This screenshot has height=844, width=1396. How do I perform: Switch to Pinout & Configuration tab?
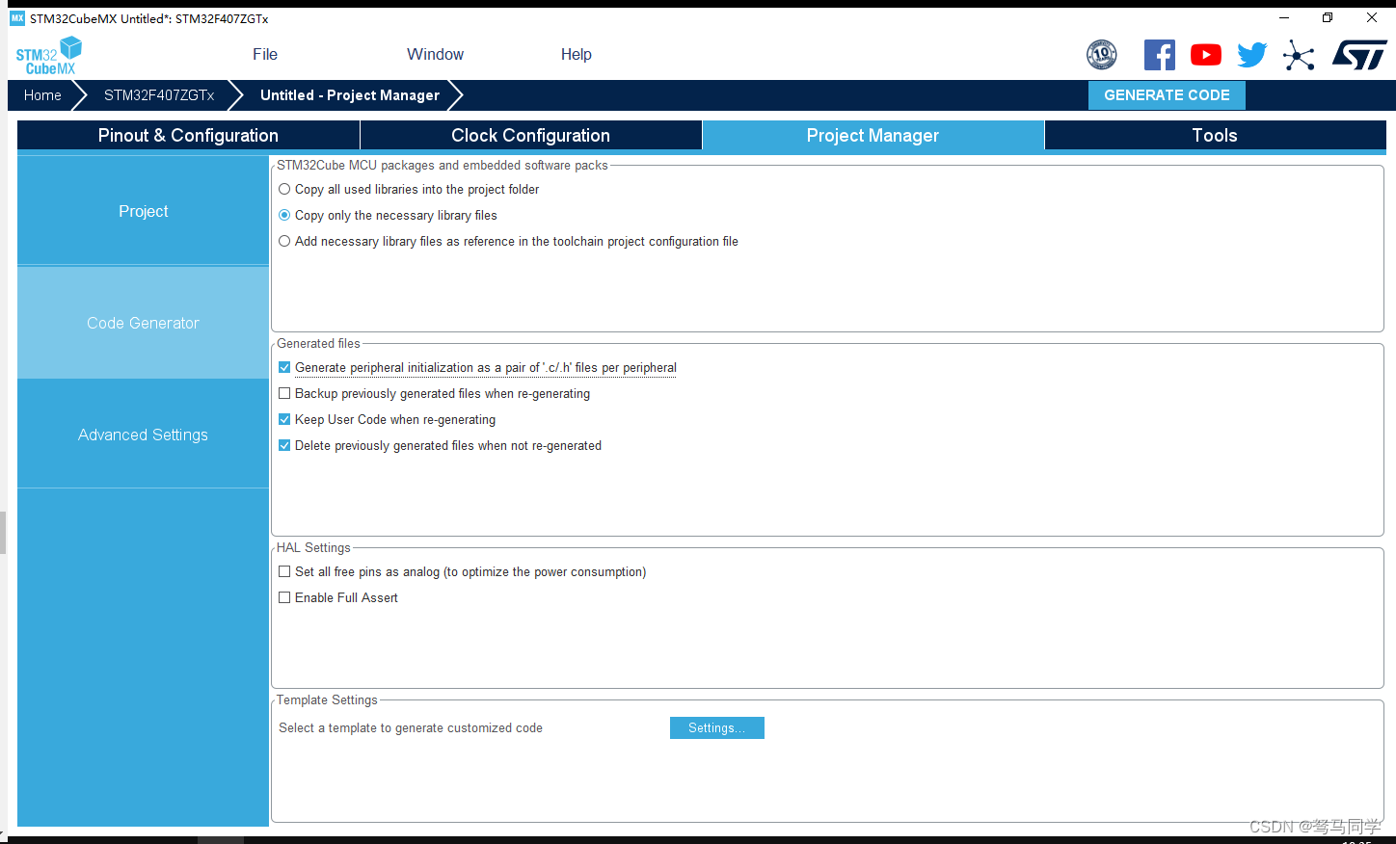[x=188, y=136]
